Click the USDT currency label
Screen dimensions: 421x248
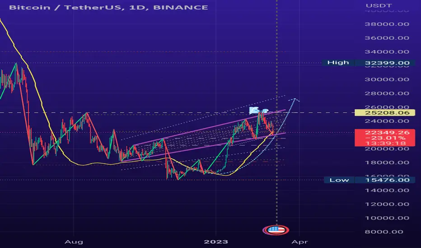pos(379,5)
